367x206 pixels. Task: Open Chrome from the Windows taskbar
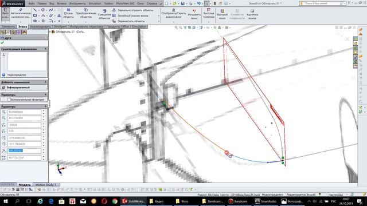coord(115,201)
